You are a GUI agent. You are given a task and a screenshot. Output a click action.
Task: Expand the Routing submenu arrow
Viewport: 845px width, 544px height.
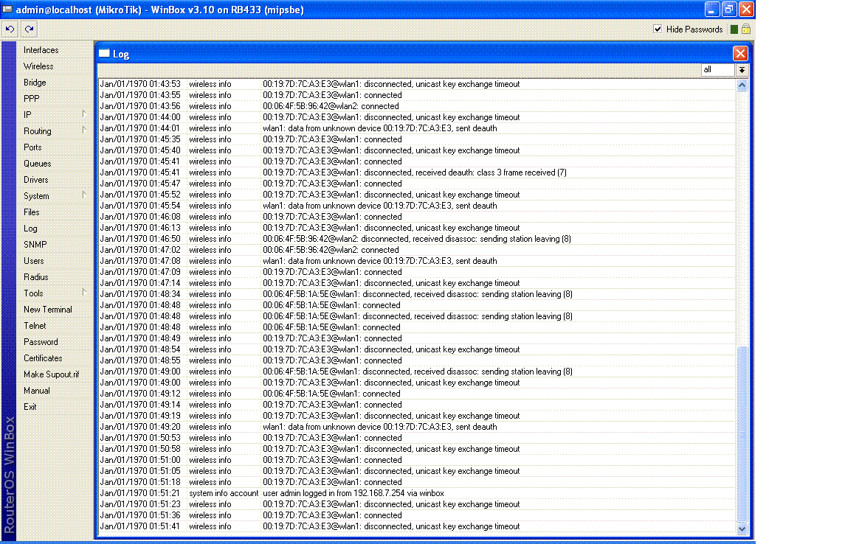(x=84, y=130)
